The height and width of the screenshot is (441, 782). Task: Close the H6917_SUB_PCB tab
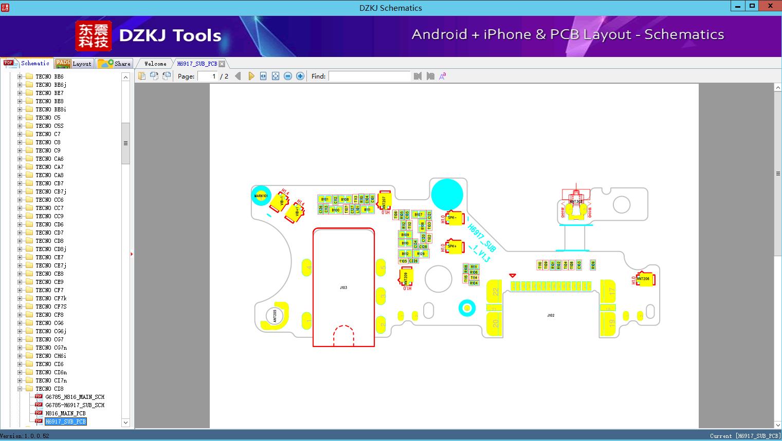pos(222,64)
